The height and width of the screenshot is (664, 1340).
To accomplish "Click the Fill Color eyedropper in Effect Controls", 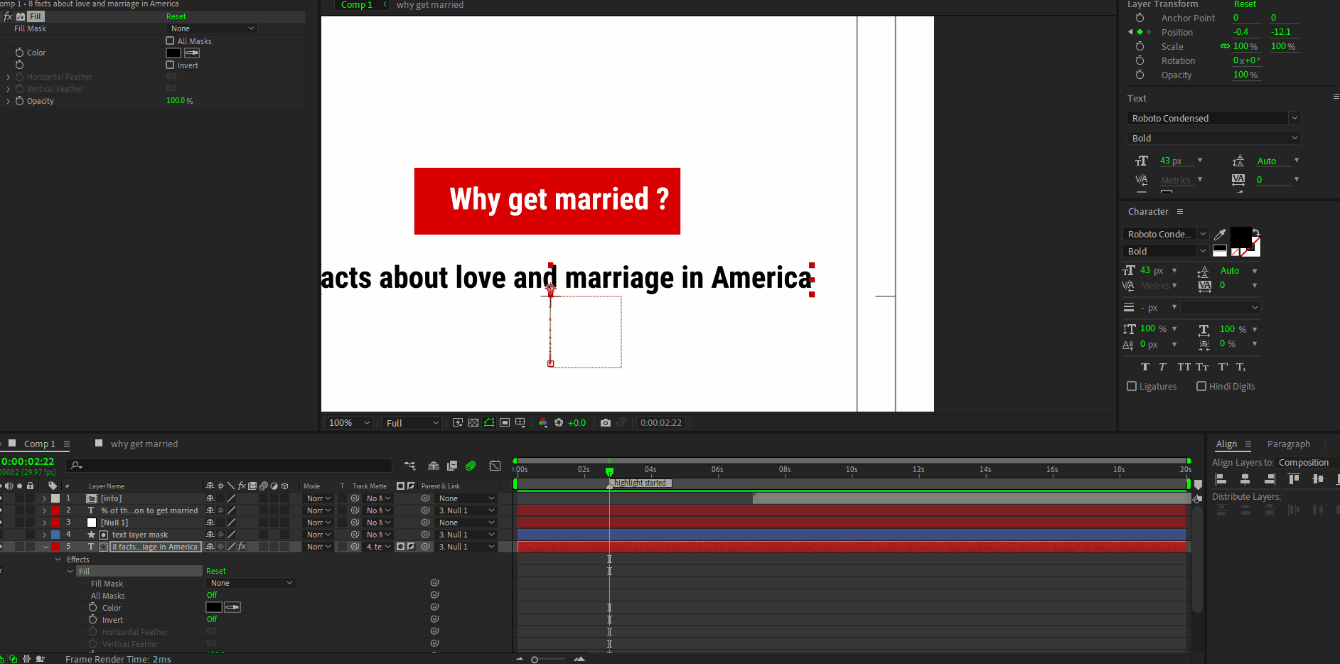I will tap(192, 53).
